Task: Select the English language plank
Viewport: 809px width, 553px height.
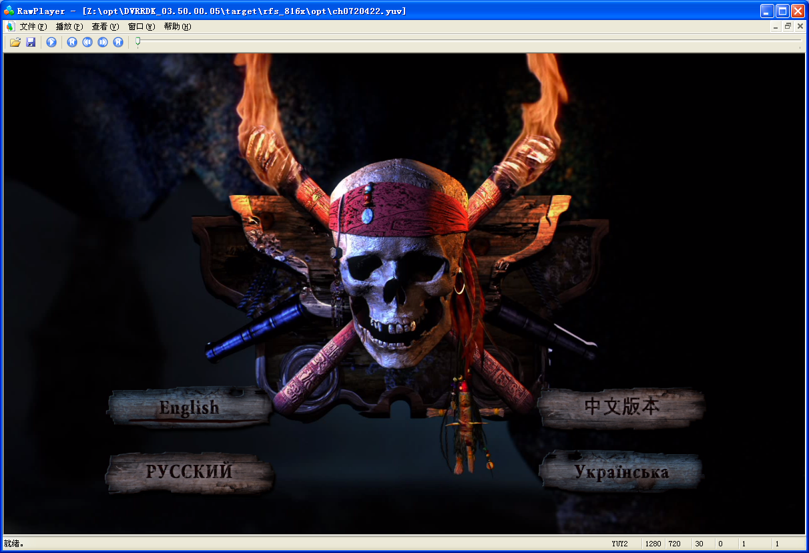Action: tap(189, 407)
